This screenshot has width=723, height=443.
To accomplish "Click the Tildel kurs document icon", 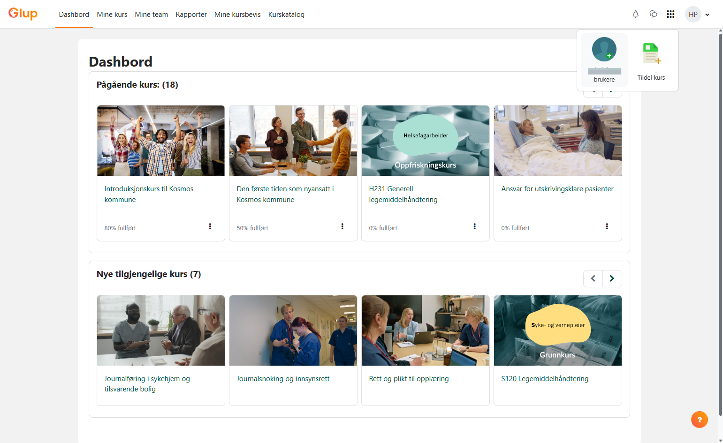I will (x=651, y=53).
